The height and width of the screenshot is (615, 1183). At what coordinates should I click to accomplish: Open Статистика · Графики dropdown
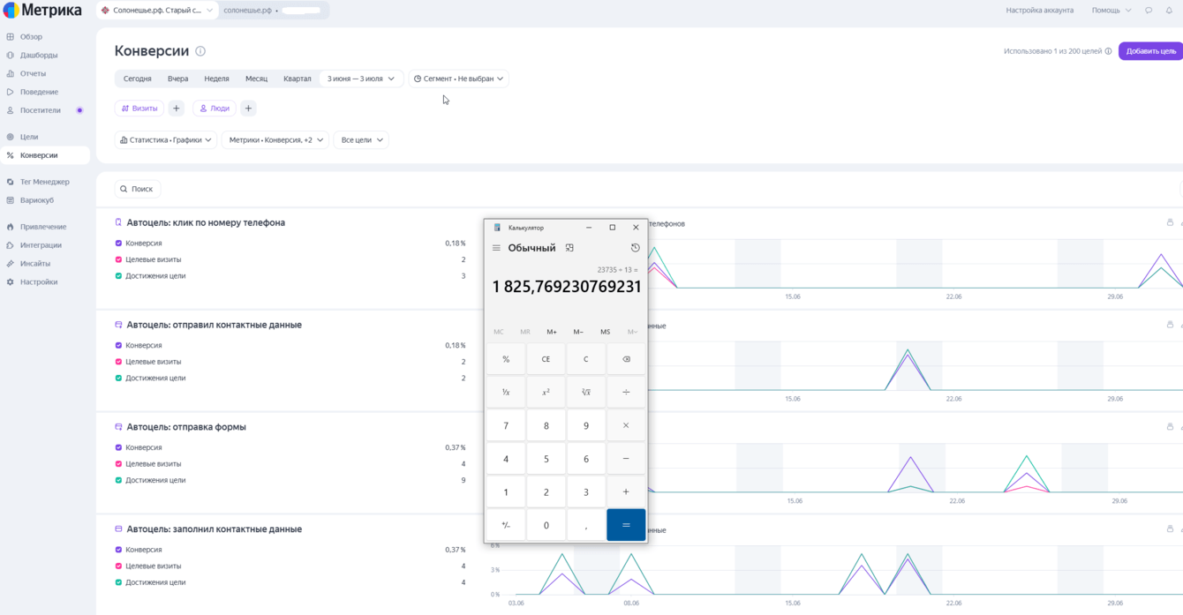point(166,139)
